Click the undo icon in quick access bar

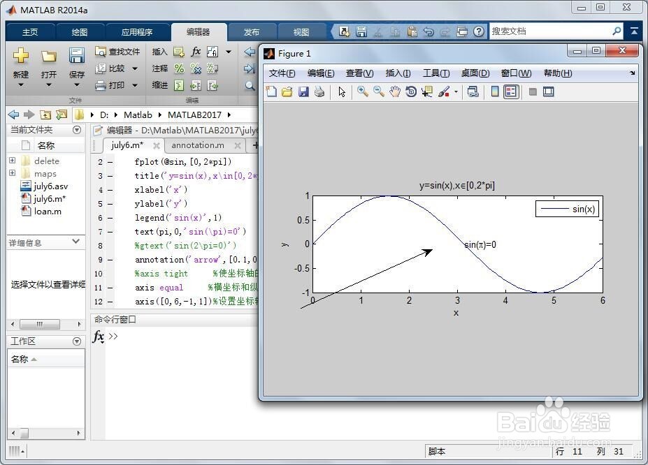(x=429, y=31)
